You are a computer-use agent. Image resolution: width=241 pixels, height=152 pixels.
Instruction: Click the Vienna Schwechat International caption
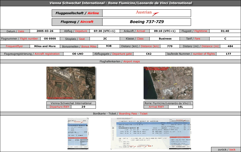pos(71,103)
